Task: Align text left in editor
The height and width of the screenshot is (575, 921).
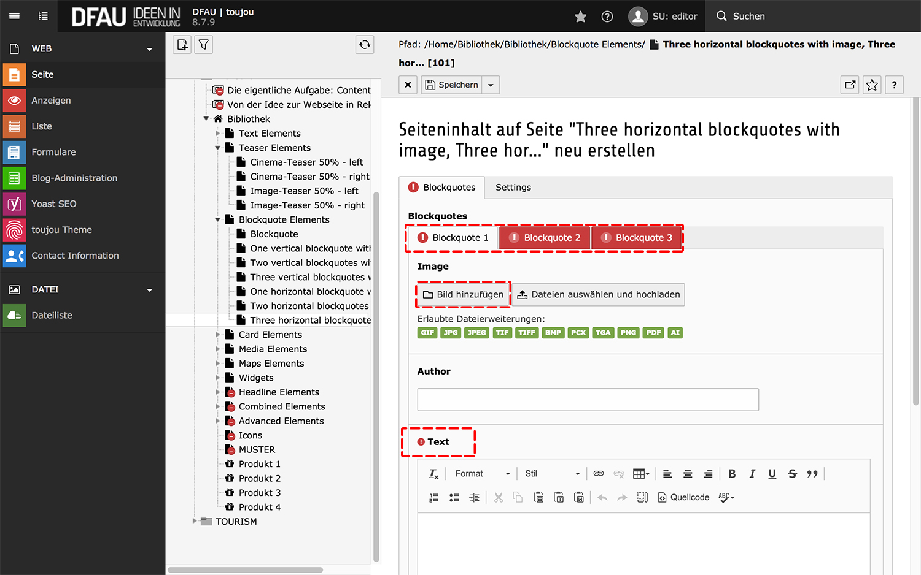Action: point(668,474)
